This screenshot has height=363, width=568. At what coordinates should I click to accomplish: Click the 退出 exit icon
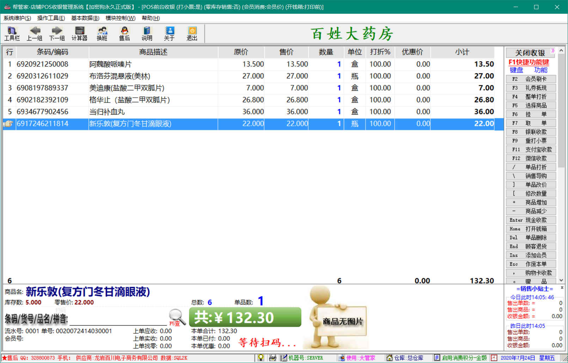[x=192, y=34]
